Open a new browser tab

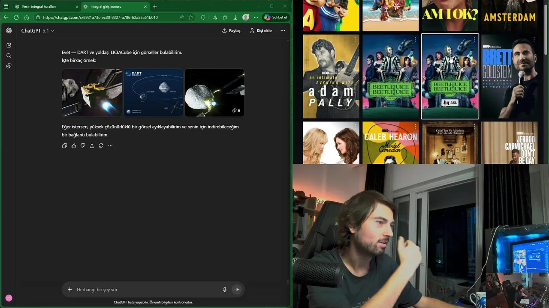[x=155, y=6]
